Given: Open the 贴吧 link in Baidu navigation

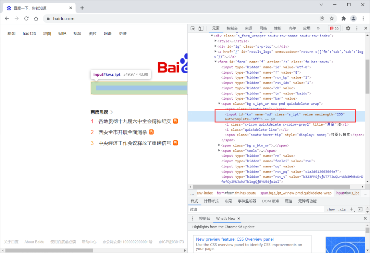Looking at the screenshot, I should pos(62,34).
